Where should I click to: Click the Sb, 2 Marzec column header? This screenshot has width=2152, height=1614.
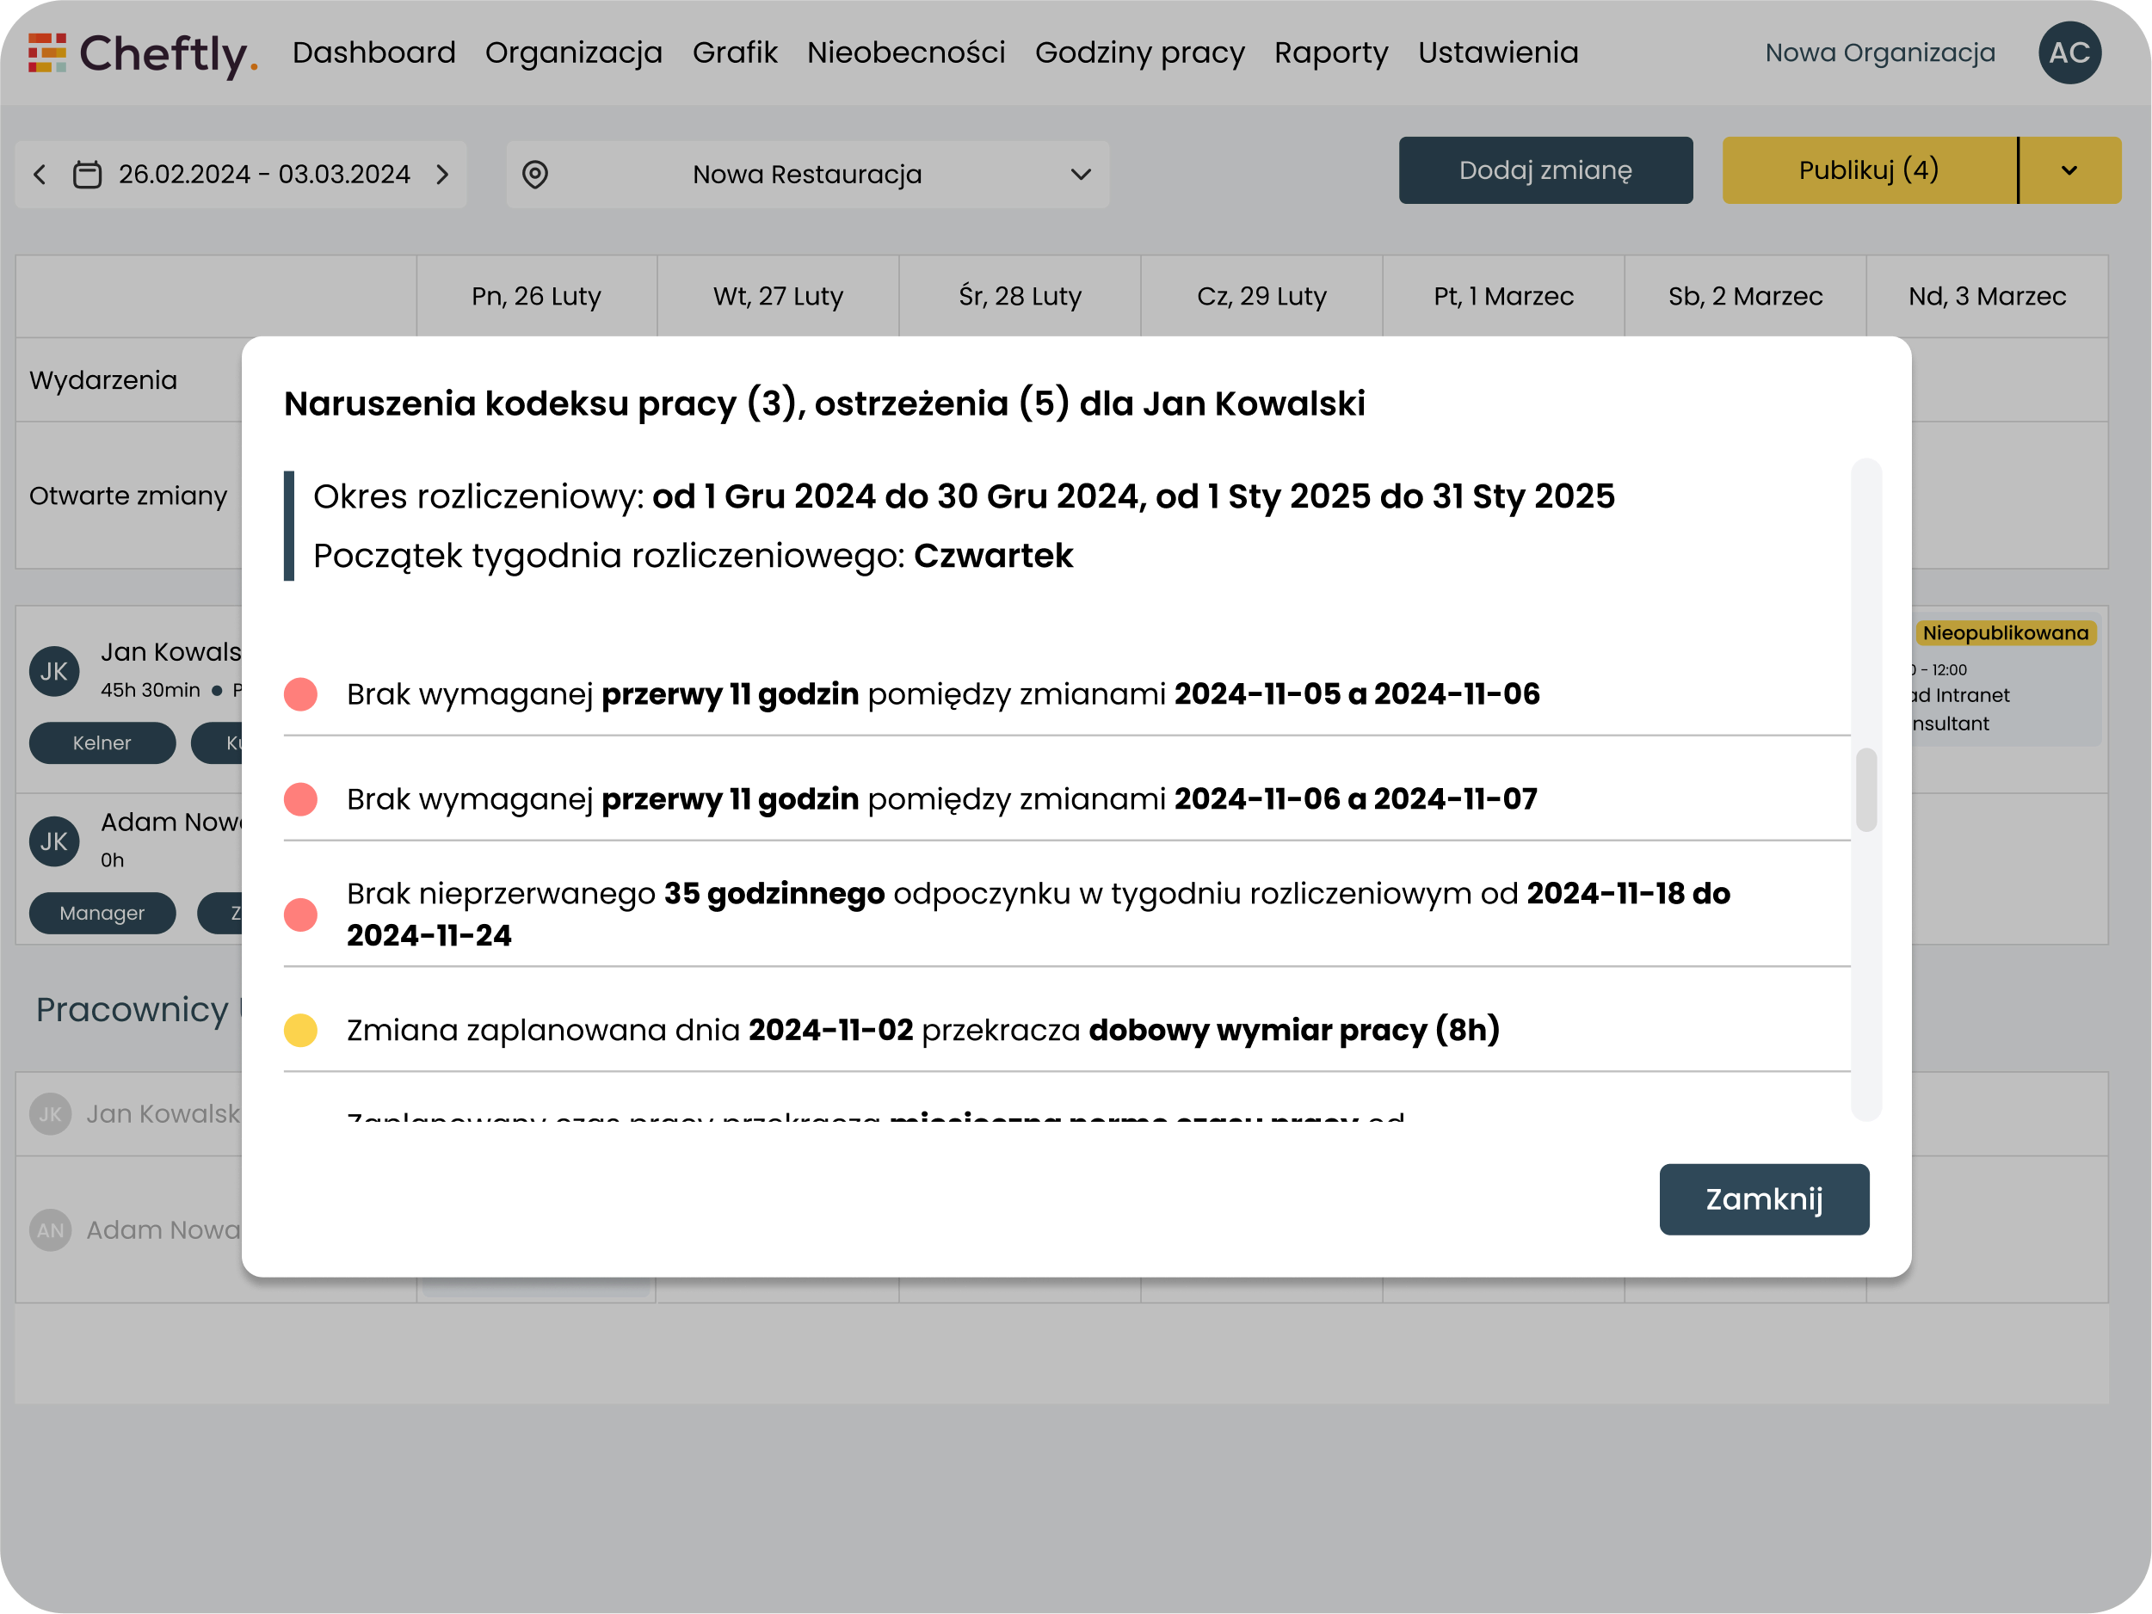click(1745, 296)
